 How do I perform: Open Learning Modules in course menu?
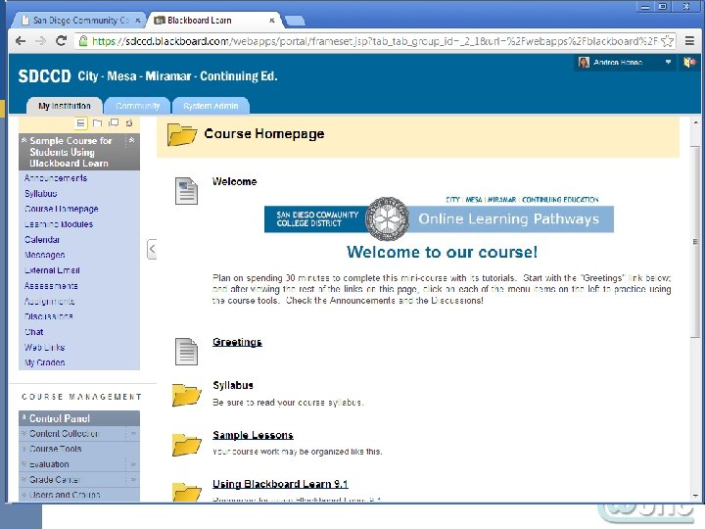coord(59,224)
